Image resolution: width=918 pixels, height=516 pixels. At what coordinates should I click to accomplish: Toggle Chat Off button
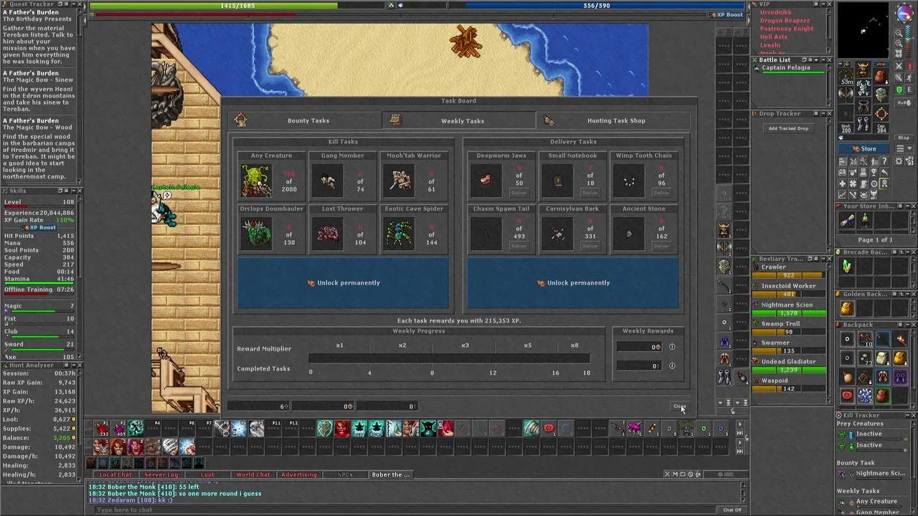732,510
